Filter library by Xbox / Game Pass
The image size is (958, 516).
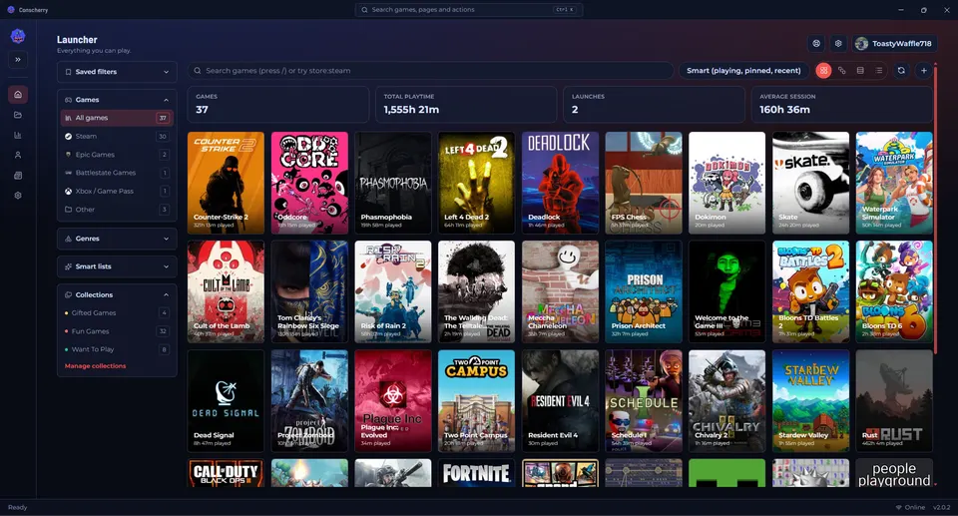coord(118,191)
